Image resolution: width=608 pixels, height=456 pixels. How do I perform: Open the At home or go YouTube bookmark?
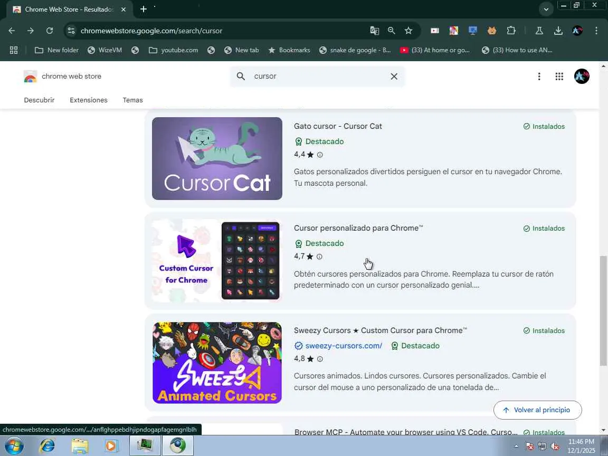coord(435,50)
